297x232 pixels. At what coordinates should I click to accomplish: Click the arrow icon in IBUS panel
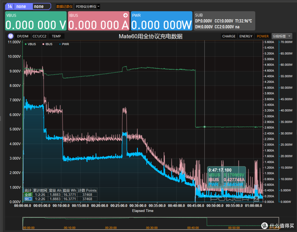coord(125,15)
